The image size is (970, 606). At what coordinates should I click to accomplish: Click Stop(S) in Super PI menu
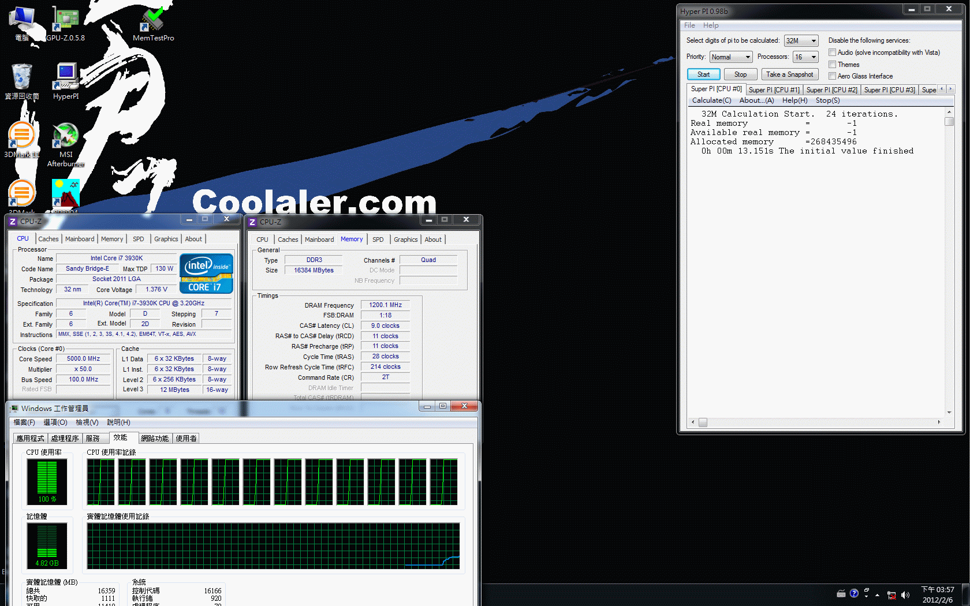pos(827,100)
